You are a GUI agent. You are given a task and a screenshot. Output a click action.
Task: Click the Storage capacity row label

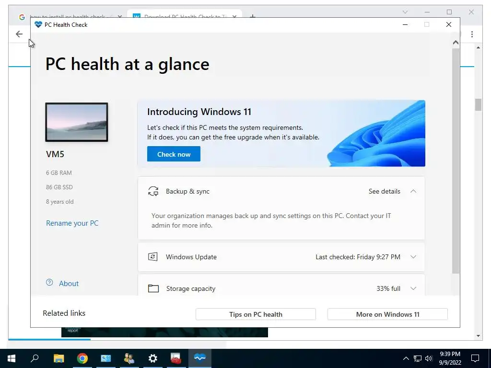click(x=191, y=288)
